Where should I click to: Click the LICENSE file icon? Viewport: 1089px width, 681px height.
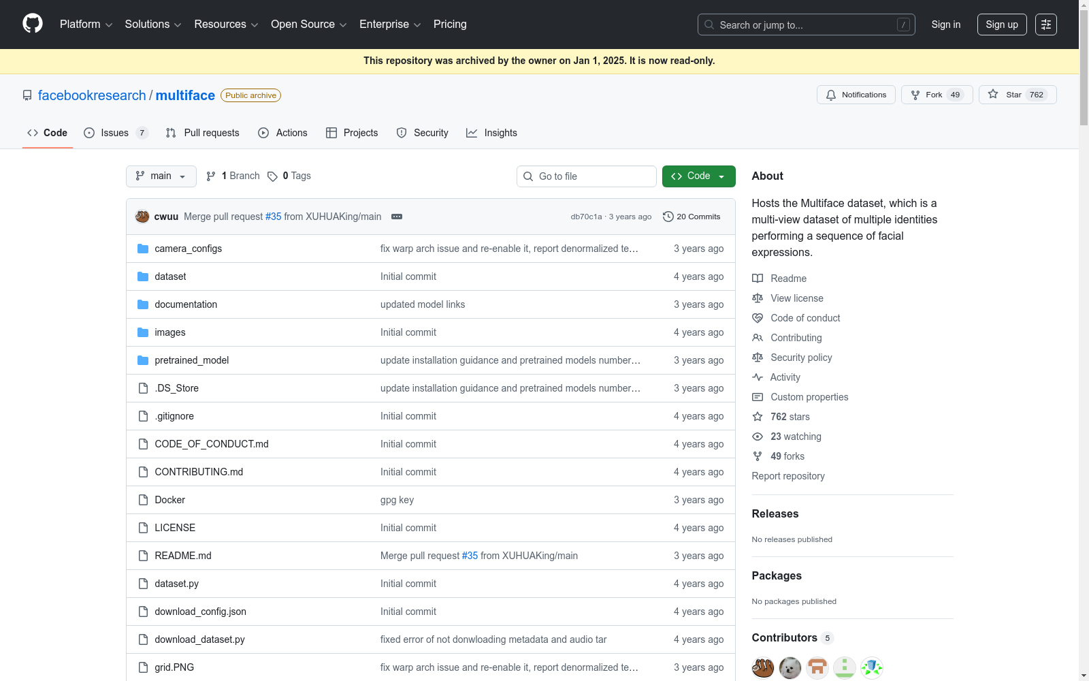143,528
